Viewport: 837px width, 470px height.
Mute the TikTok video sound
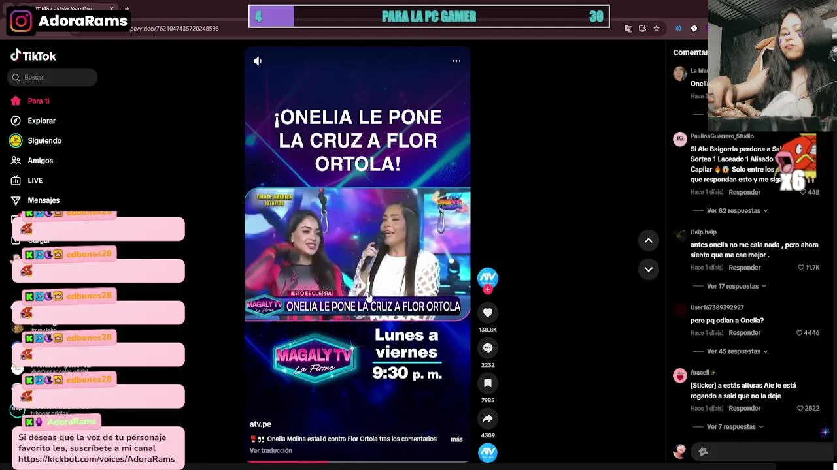click(x=258, y=61)
